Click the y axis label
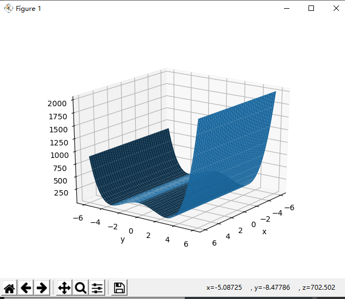345x299 pixels. click(x=123, y=239)
